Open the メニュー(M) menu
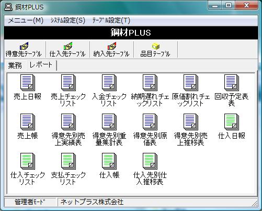 point(26,20)
